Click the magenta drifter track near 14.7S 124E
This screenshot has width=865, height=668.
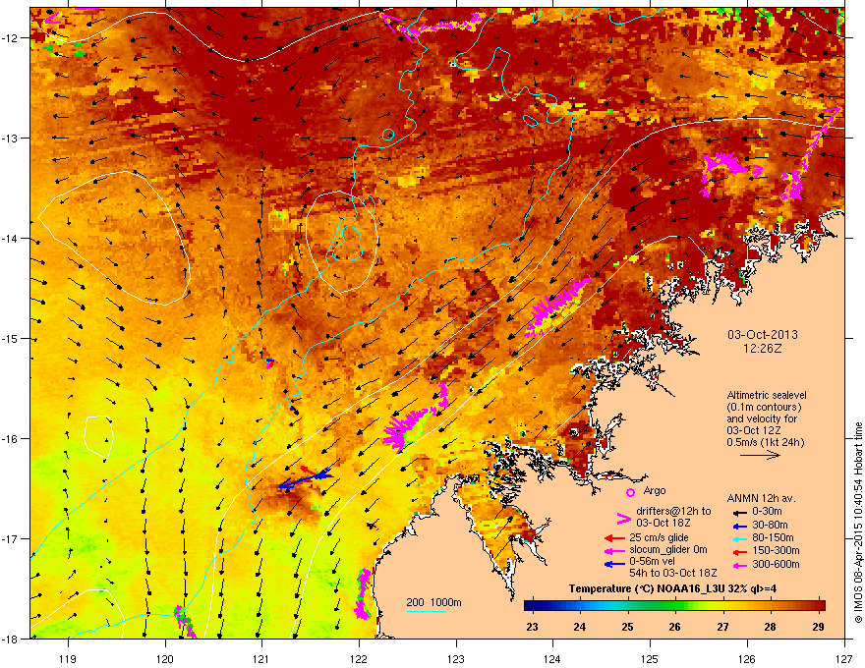coord(556,307)
